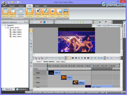Select Video: Video4 in Objects explorer
Image resolution: width=127 pixels, height=95 pixels.
(17, 30)
